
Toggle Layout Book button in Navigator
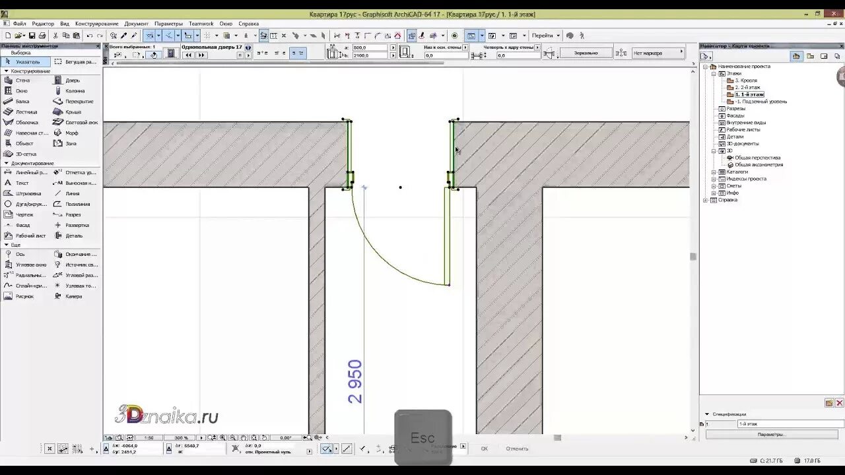[824, 57]
